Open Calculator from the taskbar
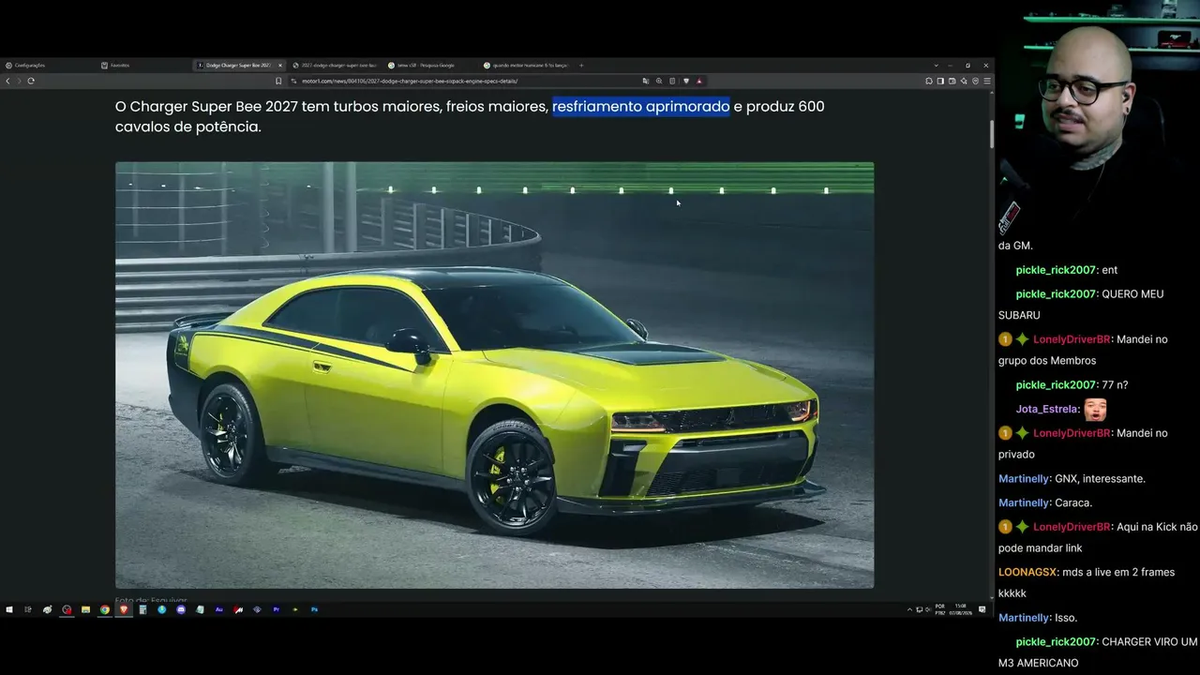This screenshot has height=675, width=1200. (x=142, y=609)
